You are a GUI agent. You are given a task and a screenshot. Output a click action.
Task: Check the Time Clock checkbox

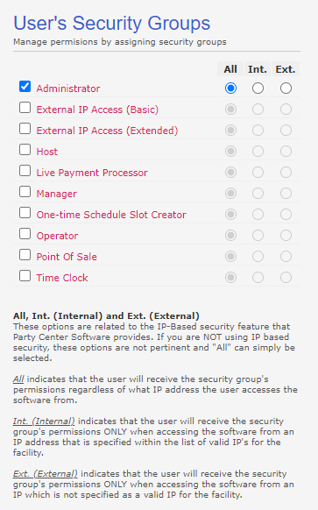(25, 276)
